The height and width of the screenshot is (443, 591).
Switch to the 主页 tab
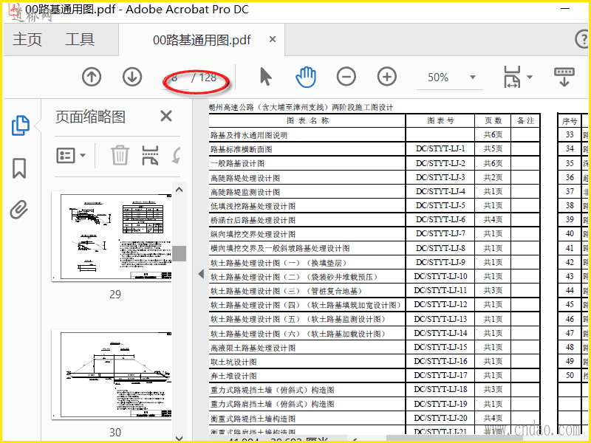(x=27, y=40)
